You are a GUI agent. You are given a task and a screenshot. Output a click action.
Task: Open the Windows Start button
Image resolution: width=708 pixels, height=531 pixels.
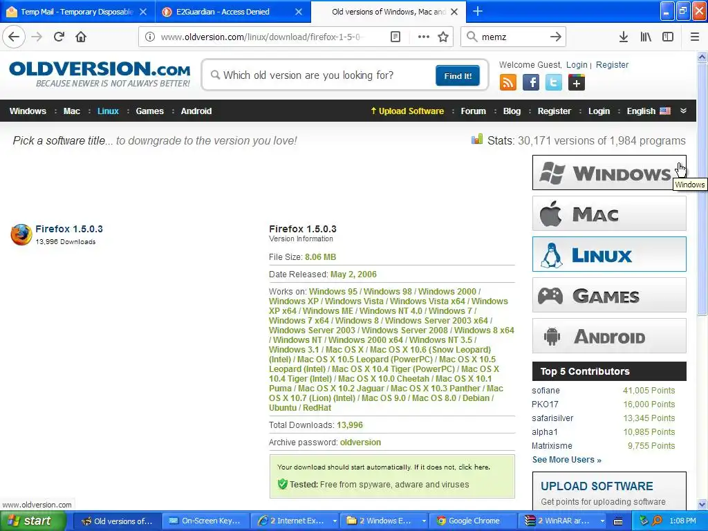tap(33, 521)
